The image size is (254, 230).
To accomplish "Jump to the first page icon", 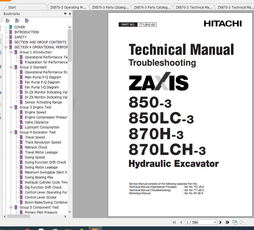I will click(x=174, y=222).
